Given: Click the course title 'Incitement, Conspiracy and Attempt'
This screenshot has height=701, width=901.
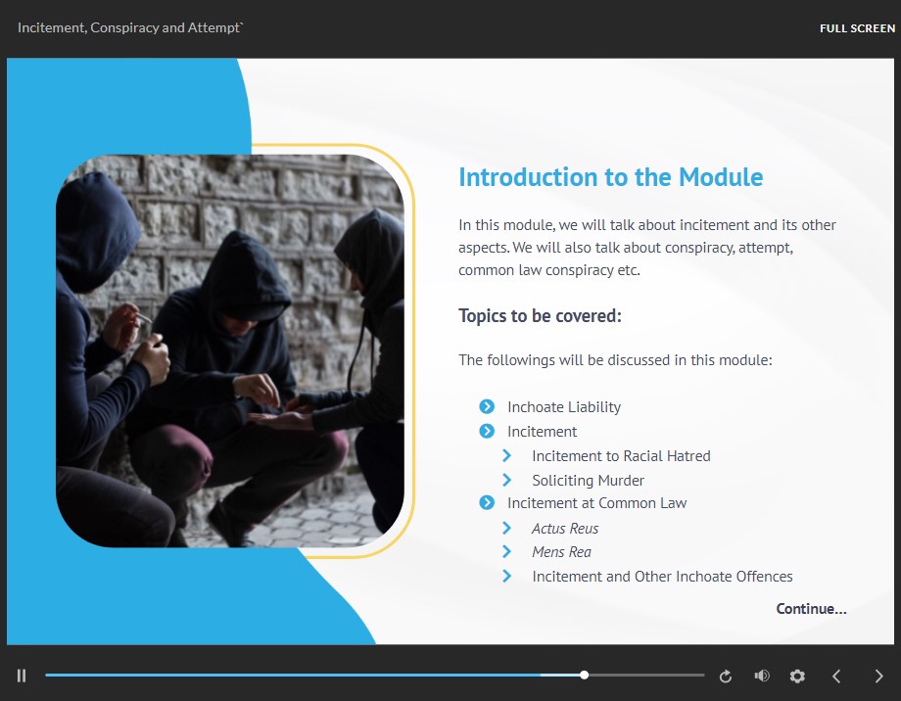Looking at the screenshot, I should 130,27.
